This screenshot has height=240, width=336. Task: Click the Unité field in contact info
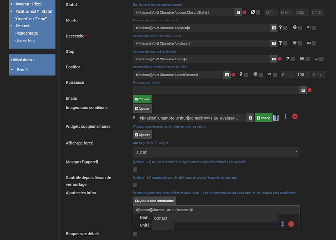(x=163, y=226)
